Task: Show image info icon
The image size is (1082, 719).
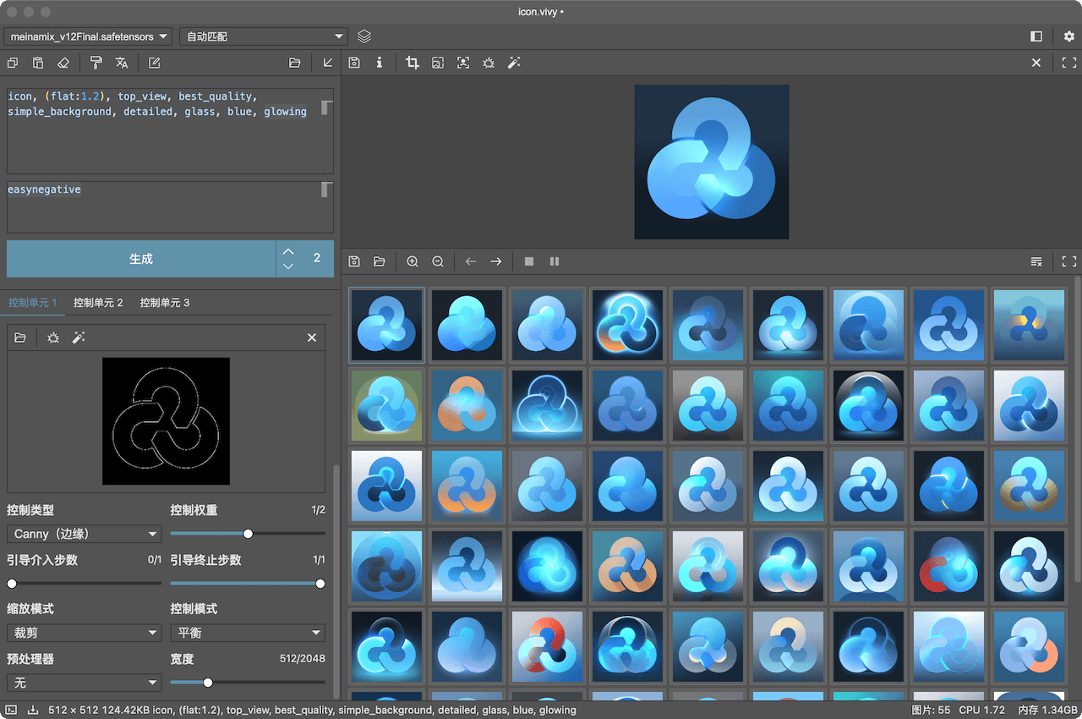Action: pyautogui.click(x=380, y=63)
